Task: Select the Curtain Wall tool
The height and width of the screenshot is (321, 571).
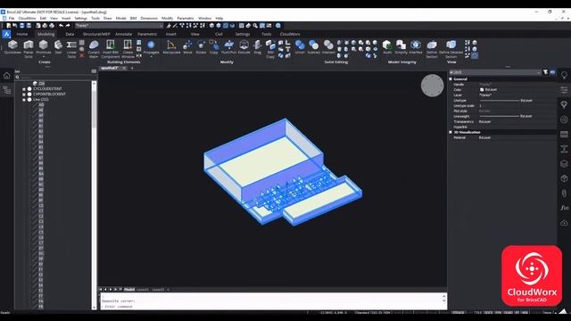Action: click(x=94, y=49)
